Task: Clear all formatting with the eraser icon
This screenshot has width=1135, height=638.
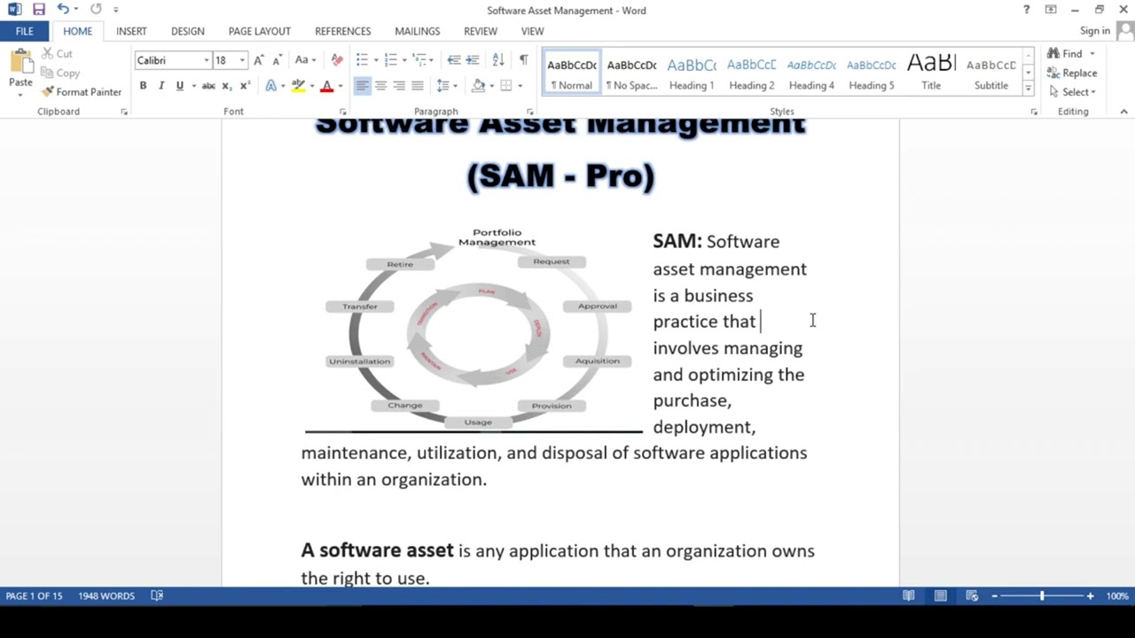Action: [337, 60]
